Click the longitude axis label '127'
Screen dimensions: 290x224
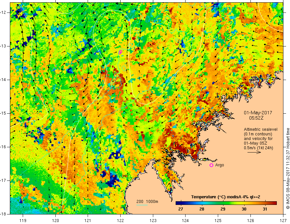click(x=283, y=220)
